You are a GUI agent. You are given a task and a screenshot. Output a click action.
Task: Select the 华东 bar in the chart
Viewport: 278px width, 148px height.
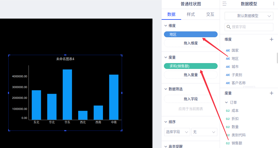click(67, 94)
